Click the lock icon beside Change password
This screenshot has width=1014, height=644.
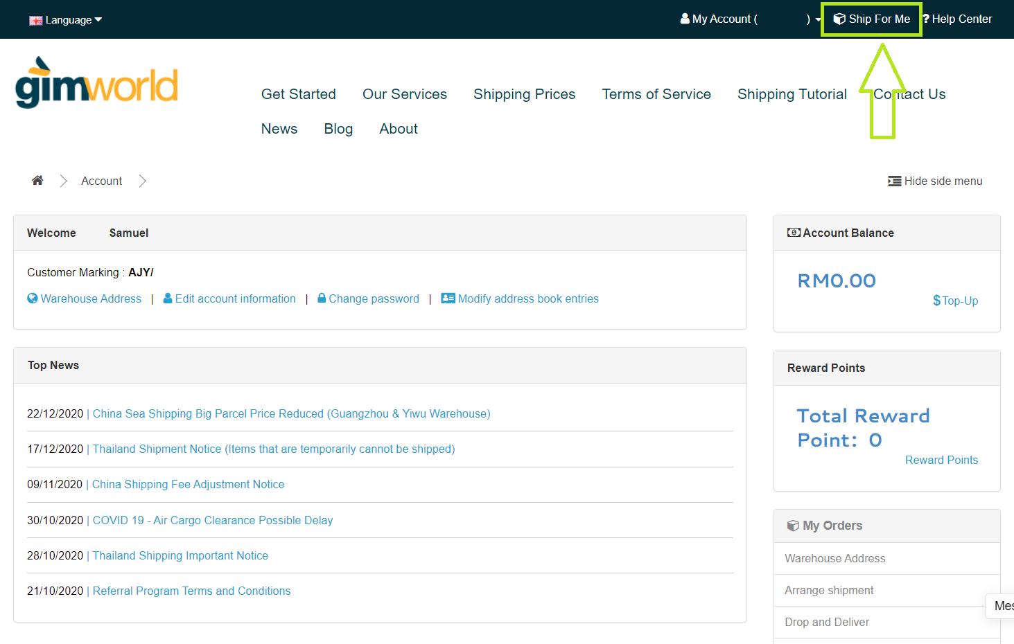tap(322, 298)
